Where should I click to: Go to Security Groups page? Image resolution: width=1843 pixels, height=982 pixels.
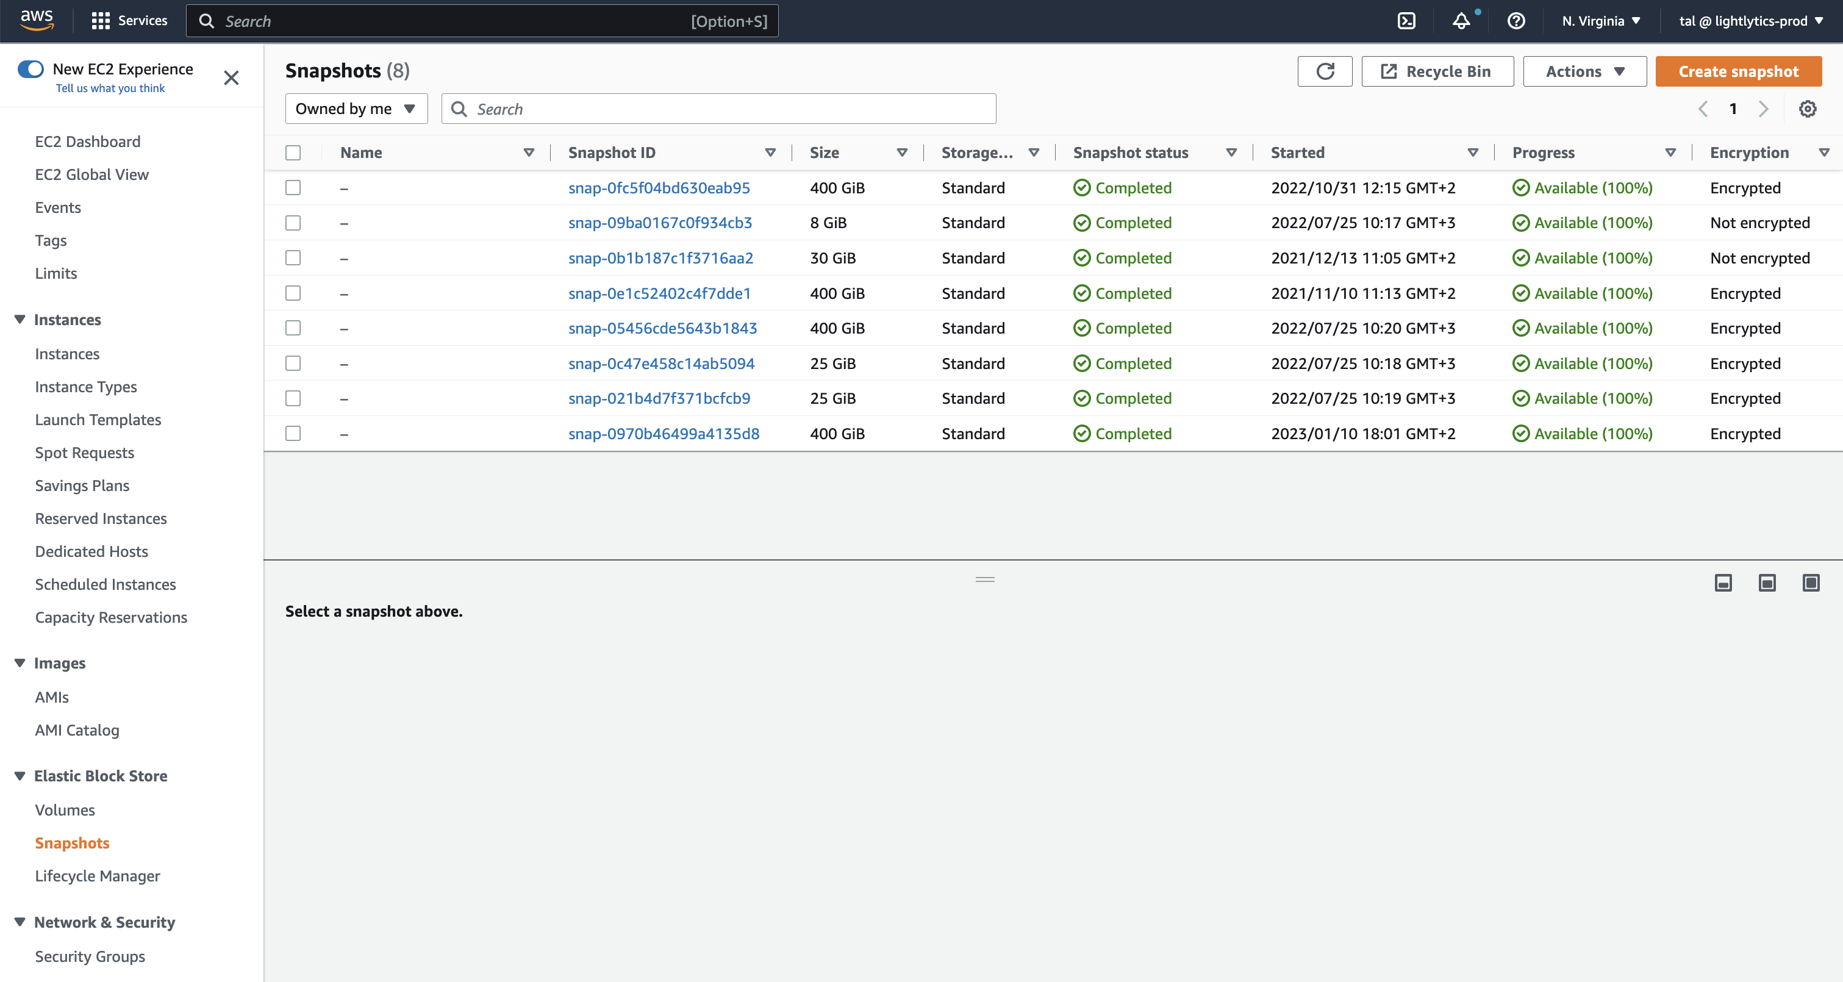90,956
